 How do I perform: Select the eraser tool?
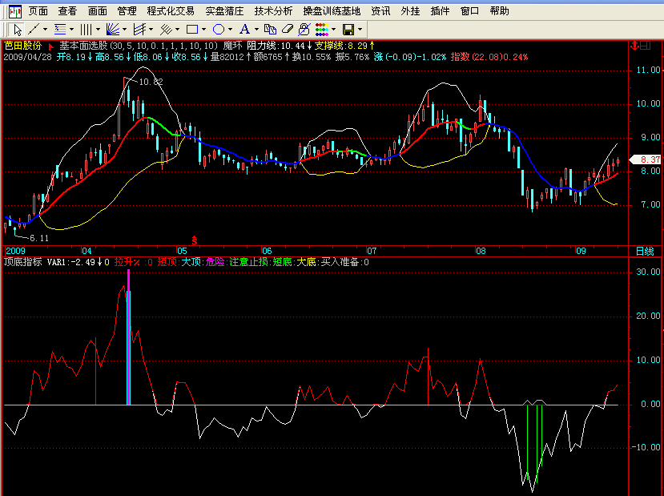click(x=287, y=30)
